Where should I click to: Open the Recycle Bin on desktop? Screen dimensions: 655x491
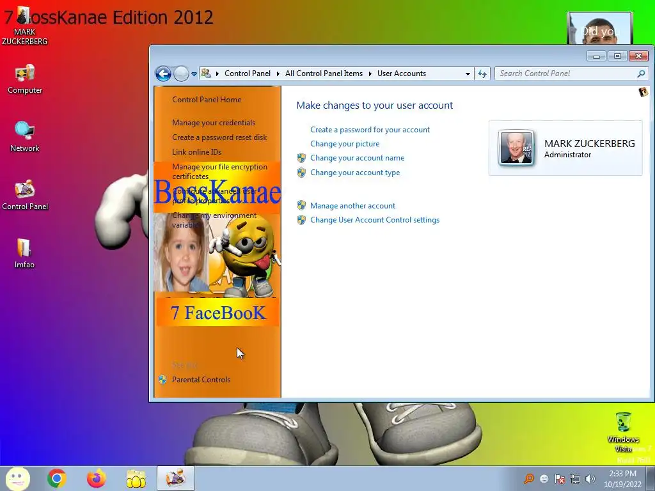624,432
